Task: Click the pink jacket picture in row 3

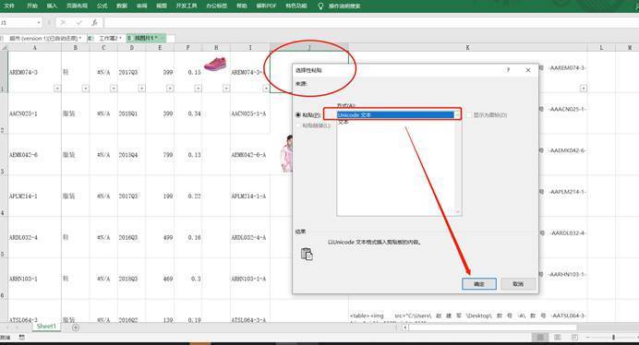Action: (286, 154)
